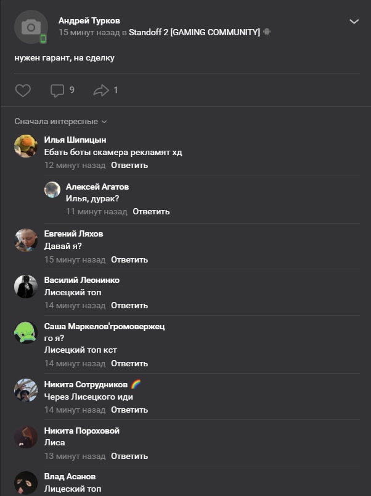371x496 pixels.
Task: Reply to Илья Шипицын's comment
Action: [x=129, y=166]
